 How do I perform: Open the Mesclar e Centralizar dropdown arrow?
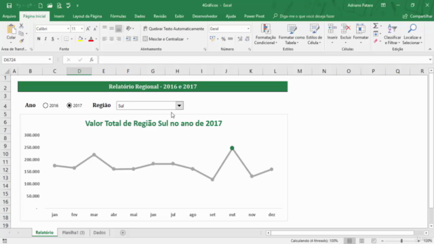[188, 39]
